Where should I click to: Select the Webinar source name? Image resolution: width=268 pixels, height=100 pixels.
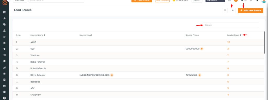(35, 55)
